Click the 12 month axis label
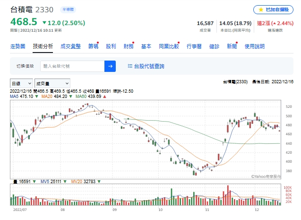Screen dimensions: 301x220 (257, 210)
